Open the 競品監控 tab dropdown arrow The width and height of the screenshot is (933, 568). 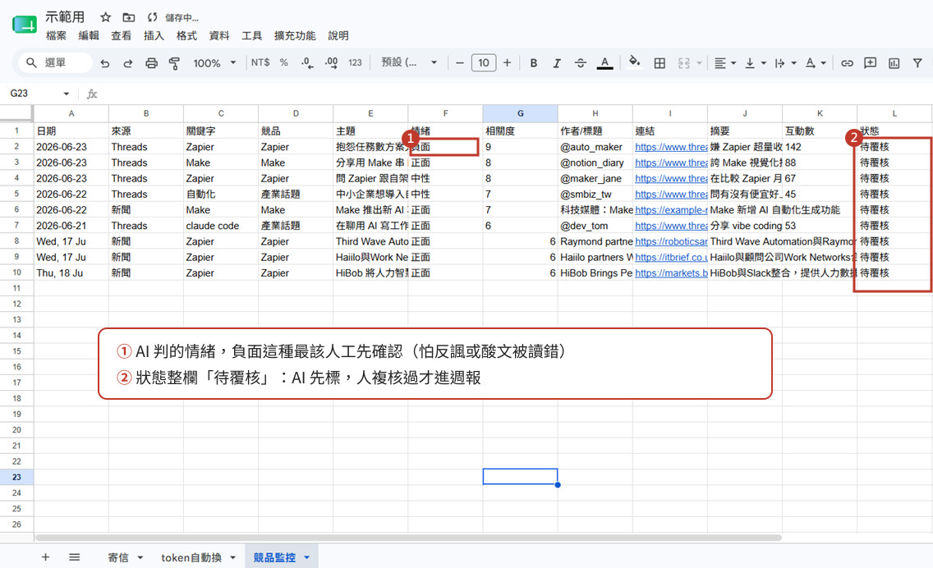(x=307, y=557)
